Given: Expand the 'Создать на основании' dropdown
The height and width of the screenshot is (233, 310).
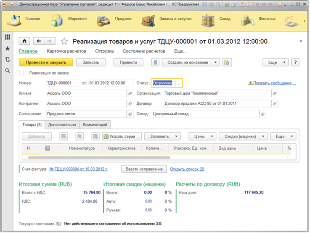Looking at the screenshot, I should 191,62.
